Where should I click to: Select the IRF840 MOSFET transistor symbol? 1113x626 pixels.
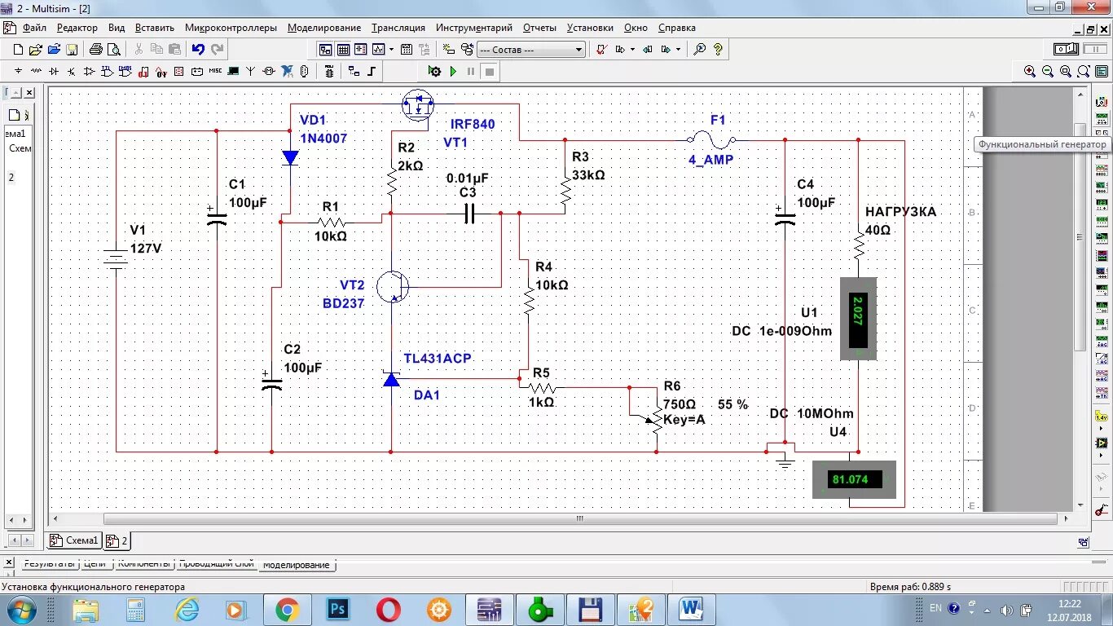[x=419, y=104]
